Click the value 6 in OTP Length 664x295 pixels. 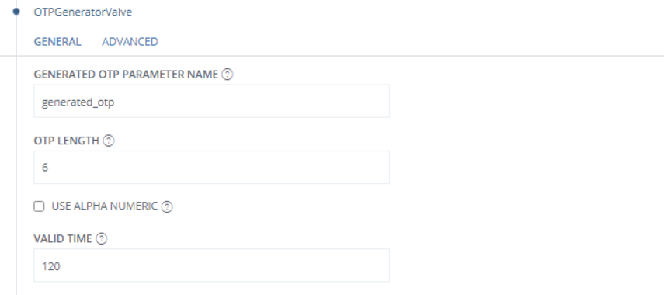pos(45,168)
